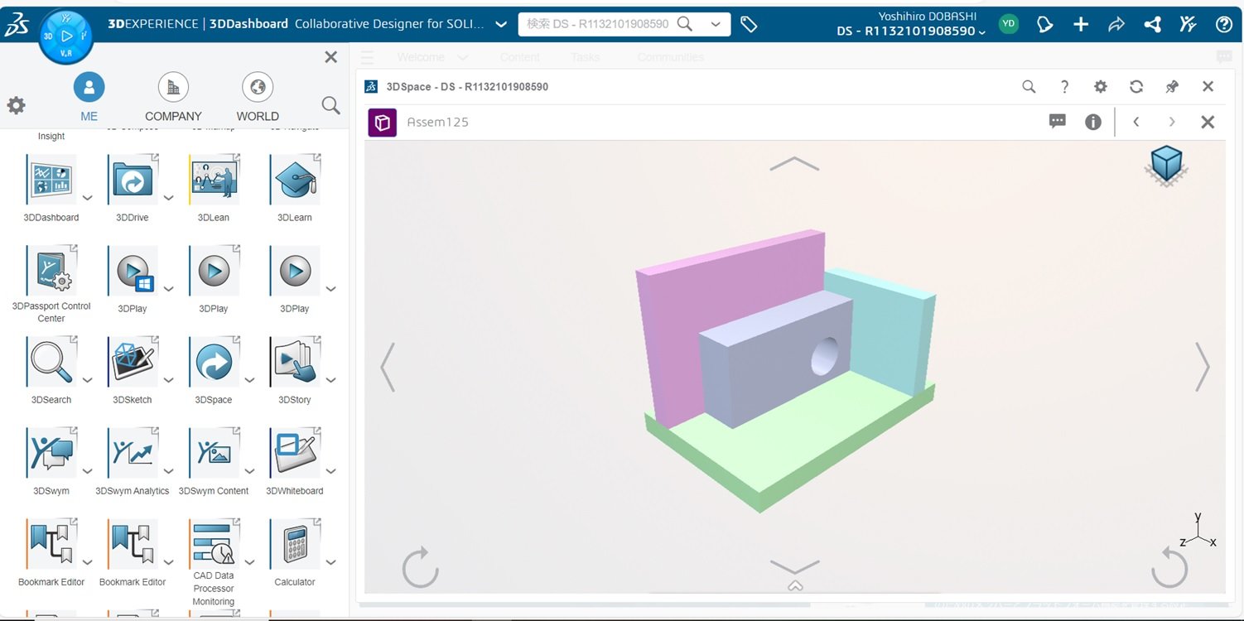Select the COMPANY tab
Image resolution: width=1244 pixels, height=621 pixels.
173,97
